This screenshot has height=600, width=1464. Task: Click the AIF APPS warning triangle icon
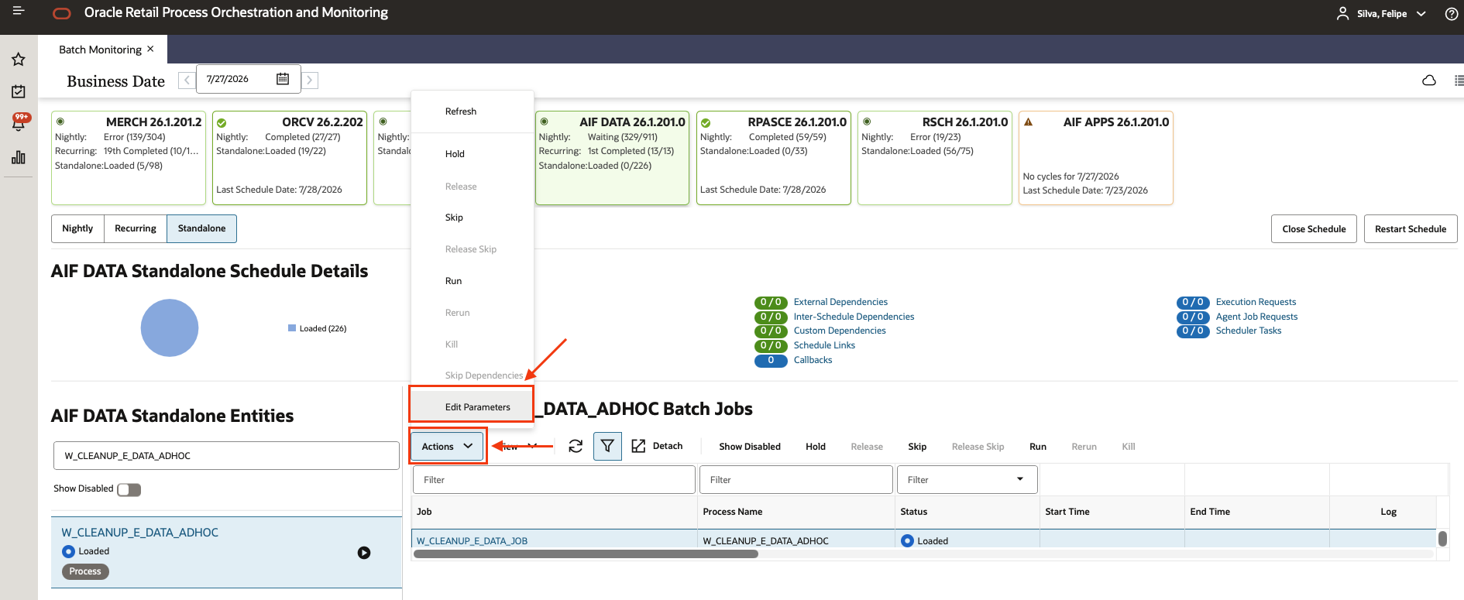1028,122
